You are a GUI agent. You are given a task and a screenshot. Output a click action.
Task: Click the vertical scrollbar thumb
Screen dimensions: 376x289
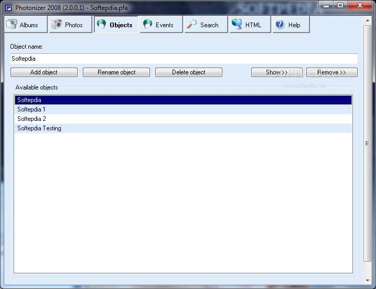(368, 143)
